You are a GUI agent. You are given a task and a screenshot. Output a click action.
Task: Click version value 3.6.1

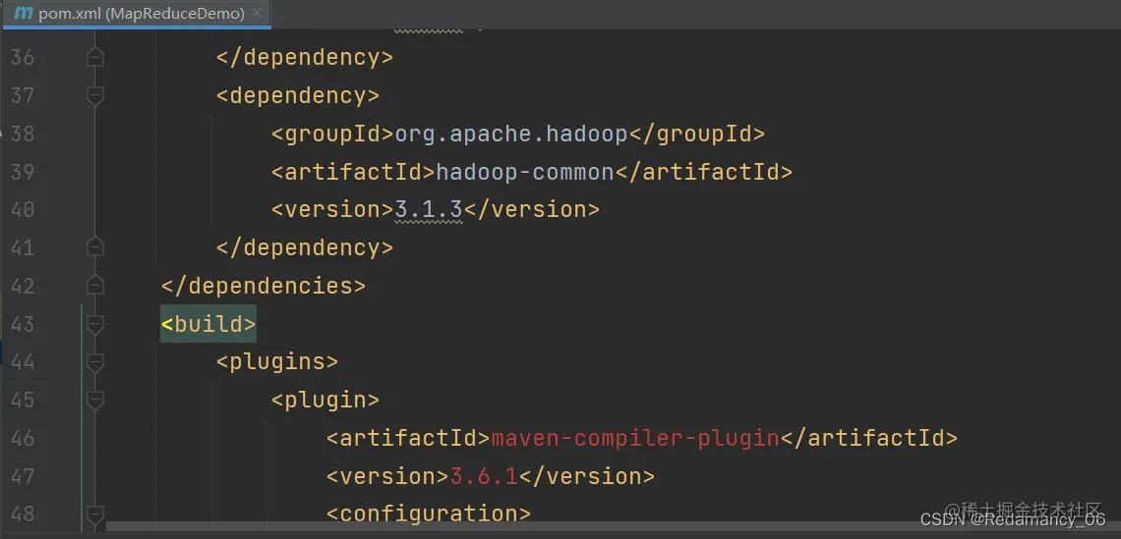point(484,475)
